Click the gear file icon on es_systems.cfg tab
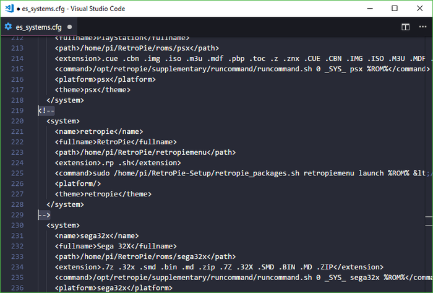Screen dimensions: 433x293 [x=9, y=27]
